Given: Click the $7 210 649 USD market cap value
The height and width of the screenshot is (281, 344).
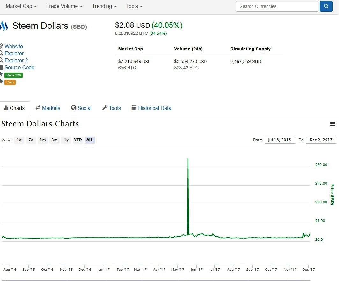Looking at the screenshot, I should click(134, 62).
